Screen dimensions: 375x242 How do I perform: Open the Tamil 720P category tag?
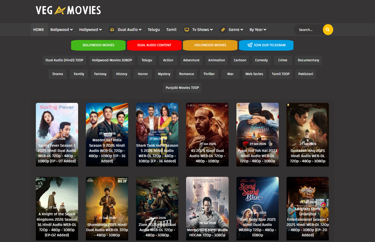(281, 74)
